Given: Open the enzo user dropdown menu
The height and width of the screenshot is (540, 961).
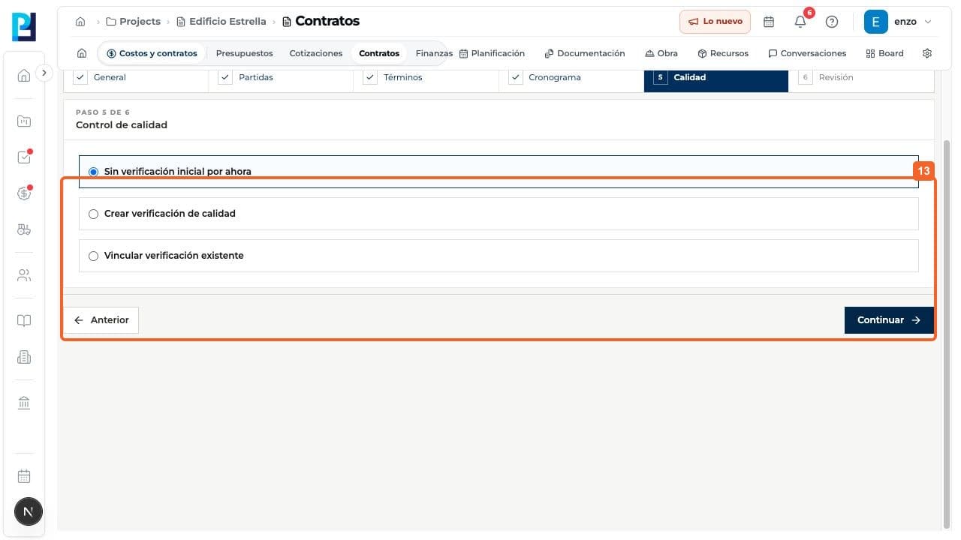Looking at the screenshot, I should (x=899, y=22).
